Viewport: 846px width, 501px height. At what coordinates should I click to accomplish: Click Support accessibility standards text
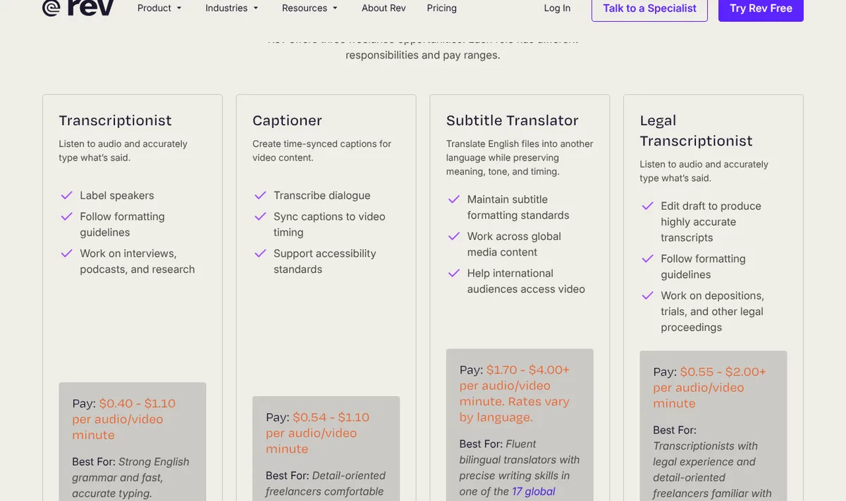325,261
